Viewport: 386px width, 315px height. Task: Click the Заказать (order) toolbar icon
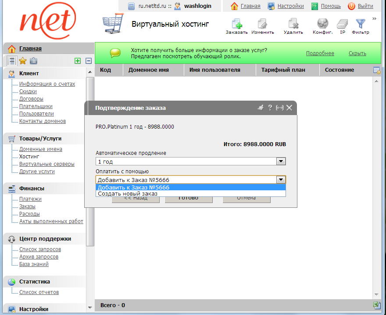(x=237, y=24)
